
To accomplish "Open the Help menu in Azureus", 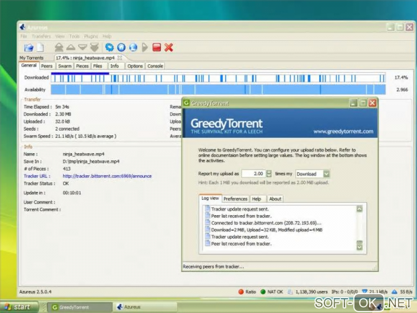I will (107, 36).
